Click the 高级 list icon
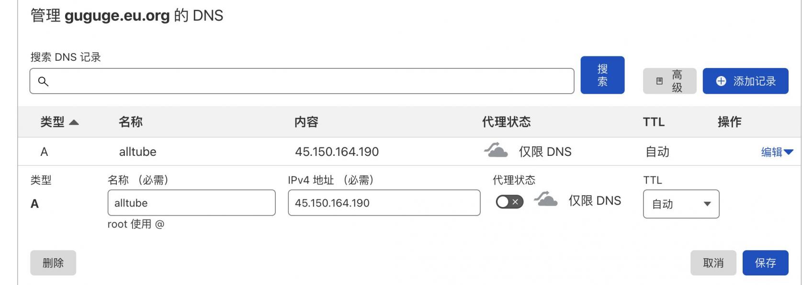Screen dimensions: 802x285 [659, 81]
